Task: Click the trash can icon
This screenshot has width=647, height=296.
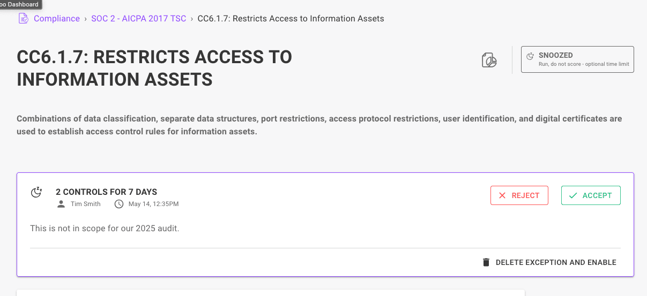Action: [x=486, y=262]
